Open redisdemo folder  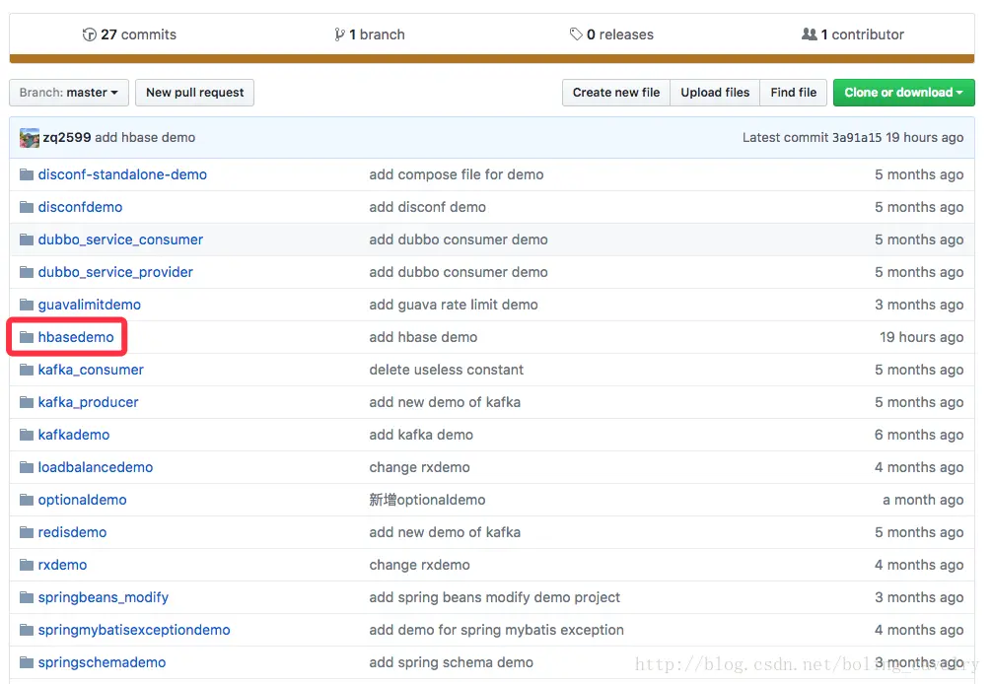(72, 532)
